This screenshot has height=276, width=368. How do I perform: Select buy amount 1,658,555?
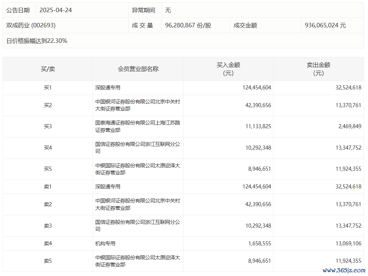259,243
